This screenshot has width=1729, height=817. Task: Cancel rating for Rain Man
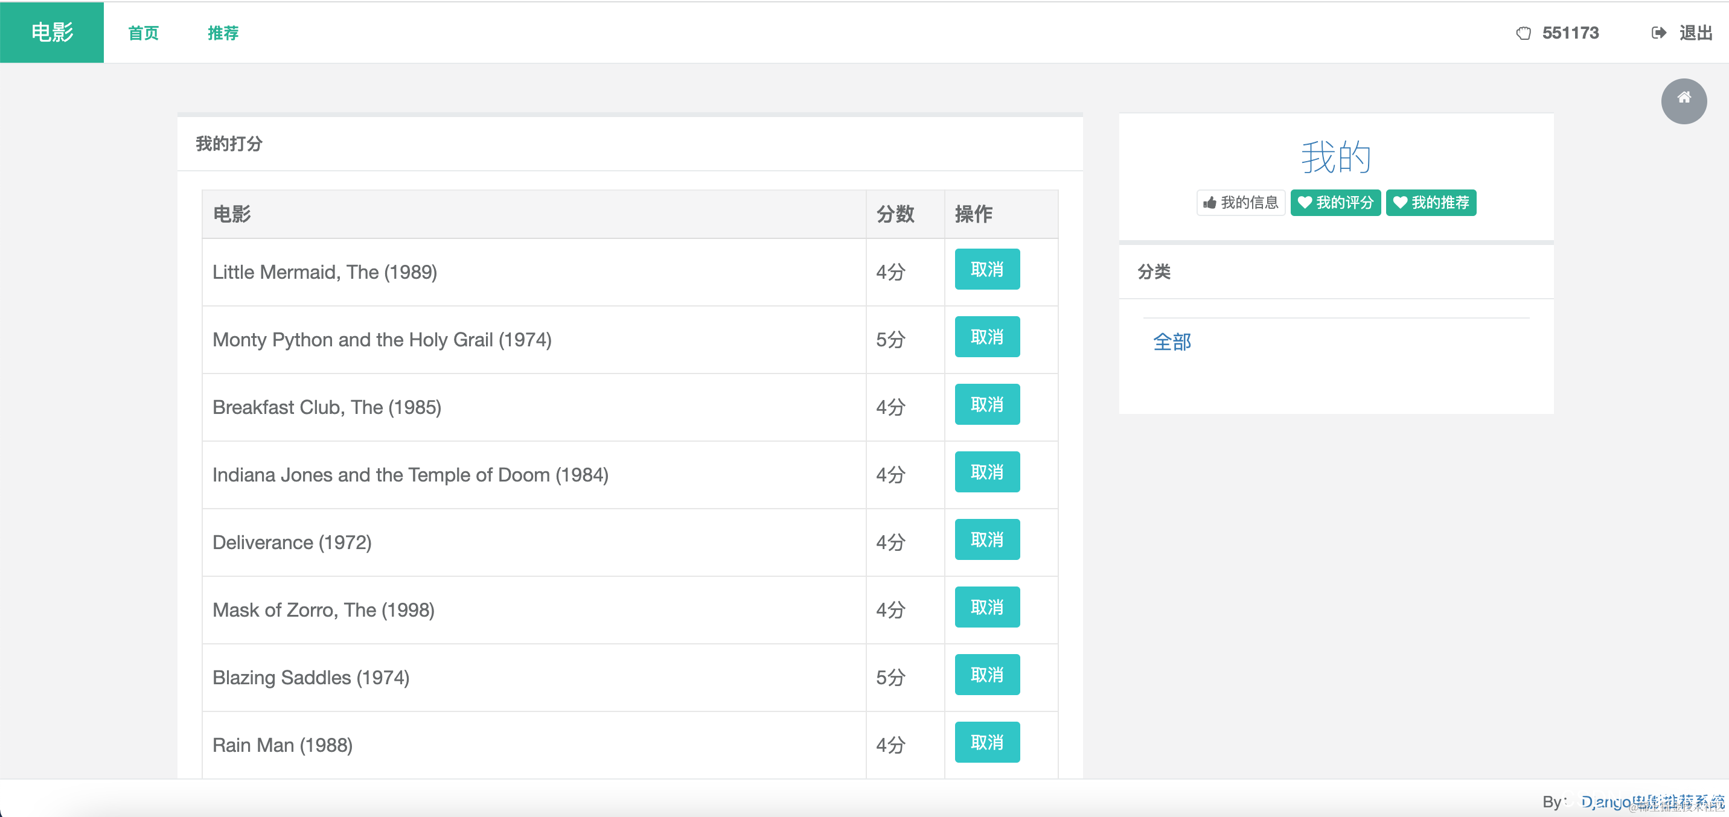click(986, 742)
